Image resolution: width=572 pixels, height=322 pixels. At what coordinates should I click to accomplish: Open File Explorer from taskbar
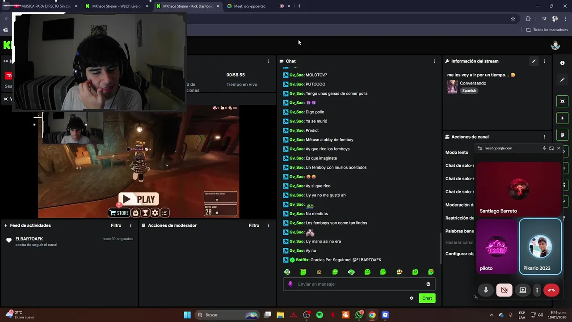280,315
